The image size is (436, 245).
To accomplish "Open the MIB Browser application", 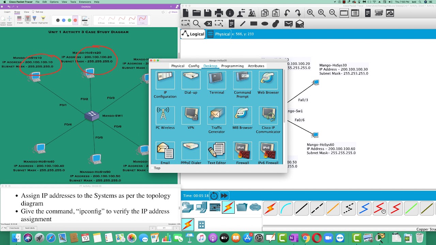I will click(x=243, y=118).
